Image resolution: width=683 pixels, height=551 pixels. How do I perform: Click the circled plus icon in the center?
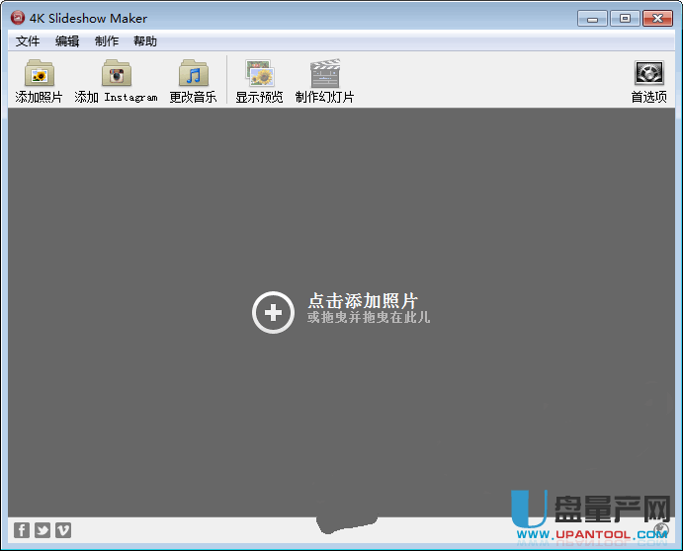tap(273, 313)
